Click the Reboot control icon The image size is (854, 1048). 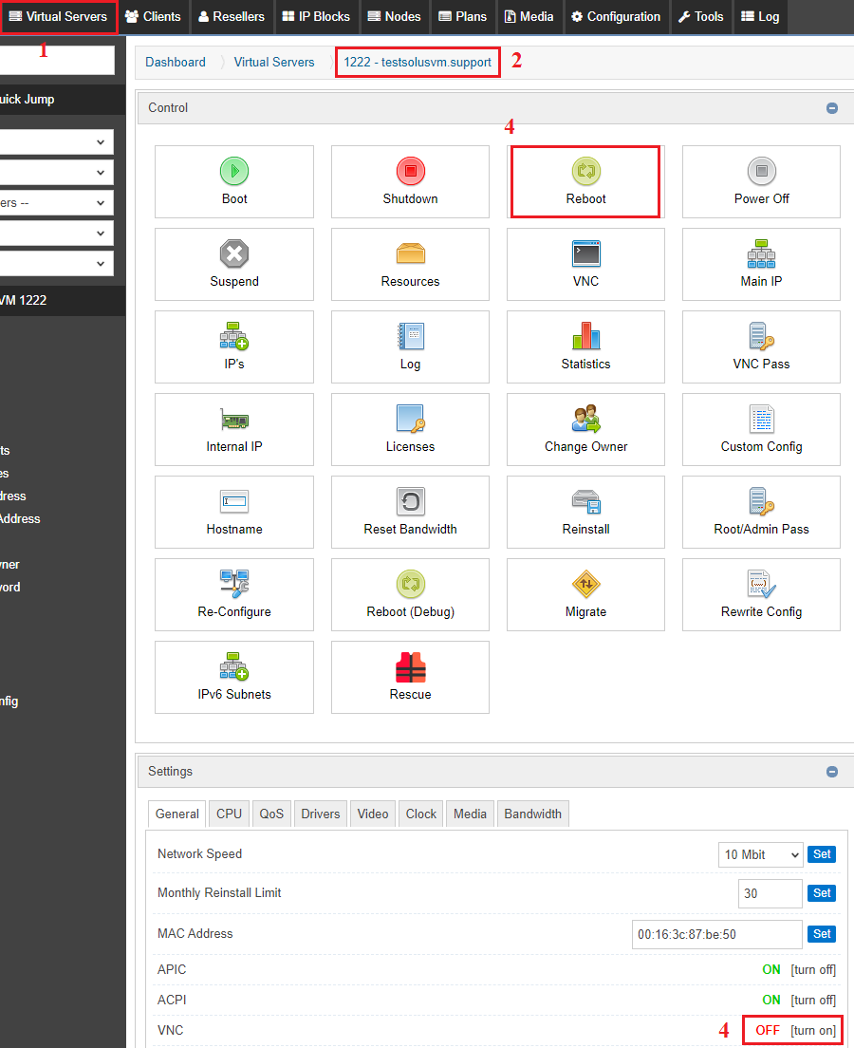585,171
